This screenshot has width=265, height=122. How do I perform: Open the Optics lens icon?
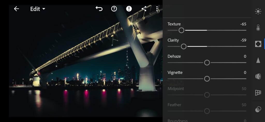pos(258,76)
